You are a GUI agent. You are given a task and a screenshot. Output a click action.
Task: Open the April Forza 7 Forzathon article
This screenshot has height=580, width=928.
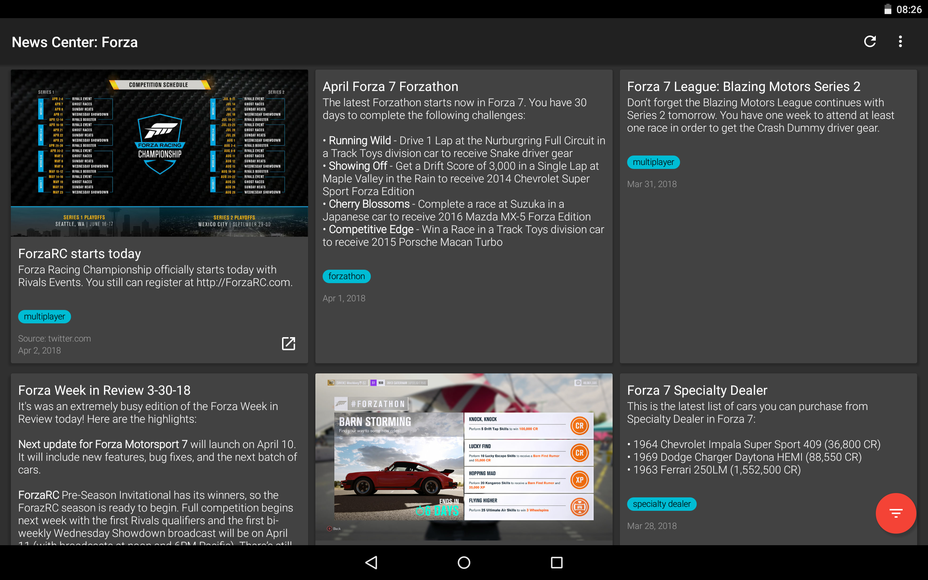click(390, 86)
